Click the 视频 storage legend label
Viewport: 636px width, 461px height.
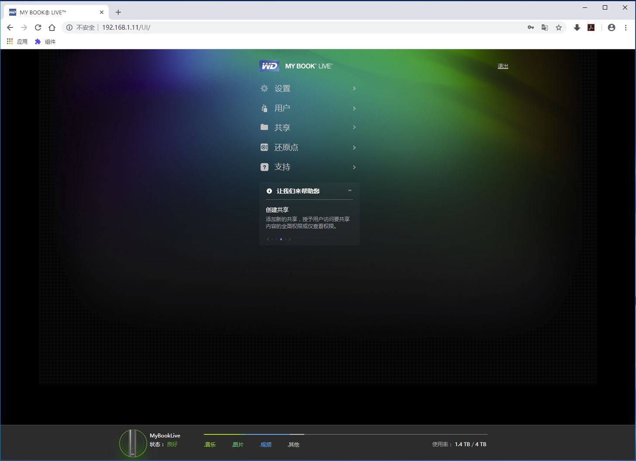266,444
